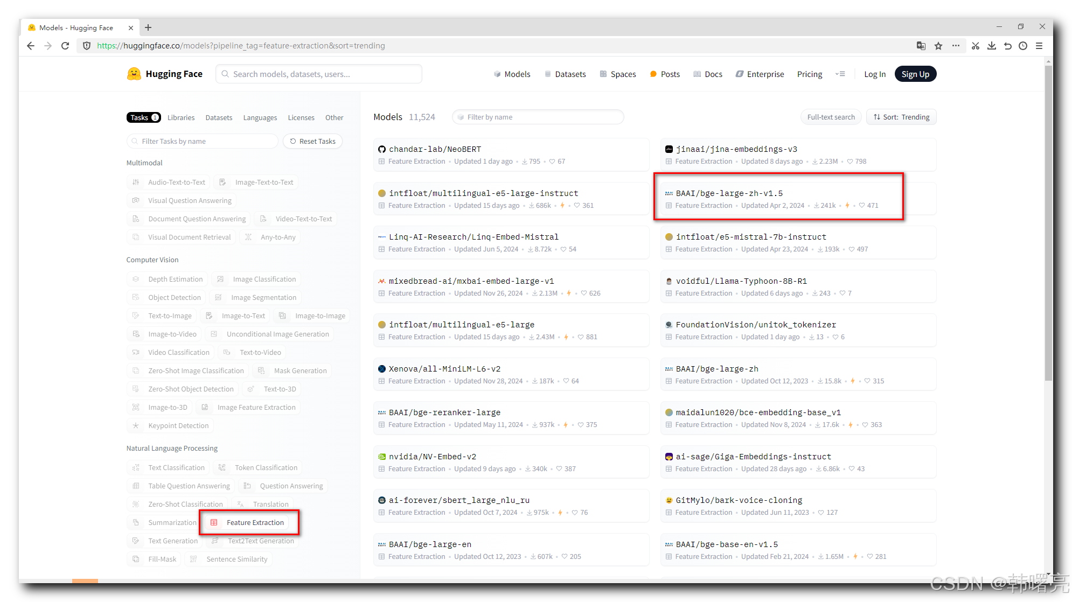Open the BAAI/bge-large-zh-v1.5 model link
Screen dimensions: 1072x602
tap(729, 193)
